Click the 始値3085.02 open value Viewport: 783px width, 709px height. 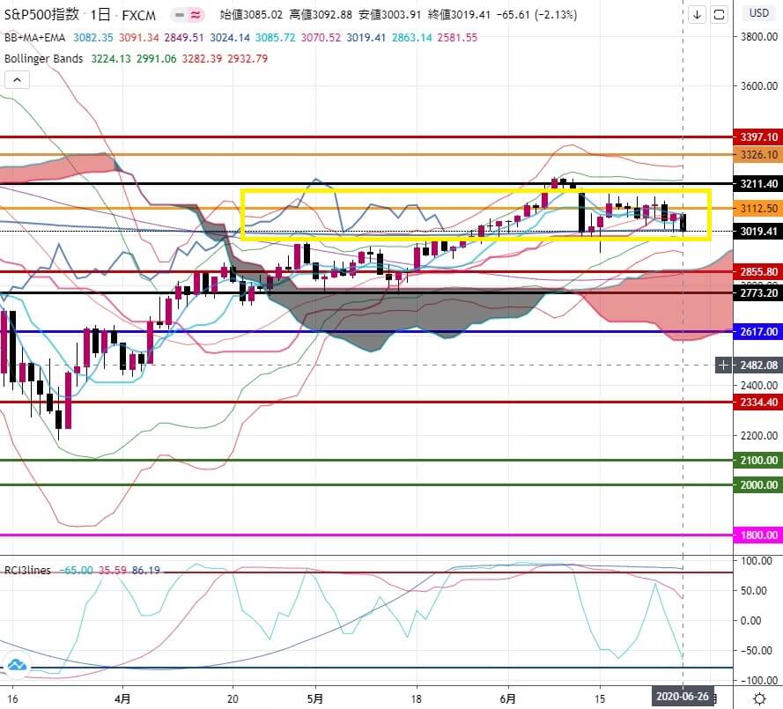(x=251, y=15)
